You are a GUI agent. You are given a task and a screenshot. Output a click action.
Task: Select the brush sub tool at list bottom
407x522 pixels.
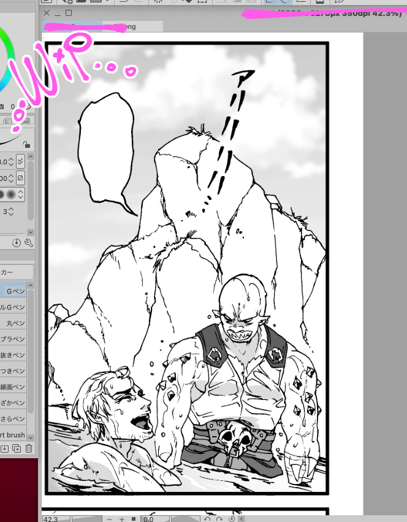(x=13, y=434)
